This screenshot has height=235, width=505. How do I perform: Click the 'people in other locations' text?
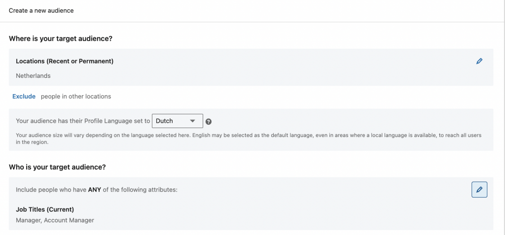pyautogui.click(x=76, y=97)
